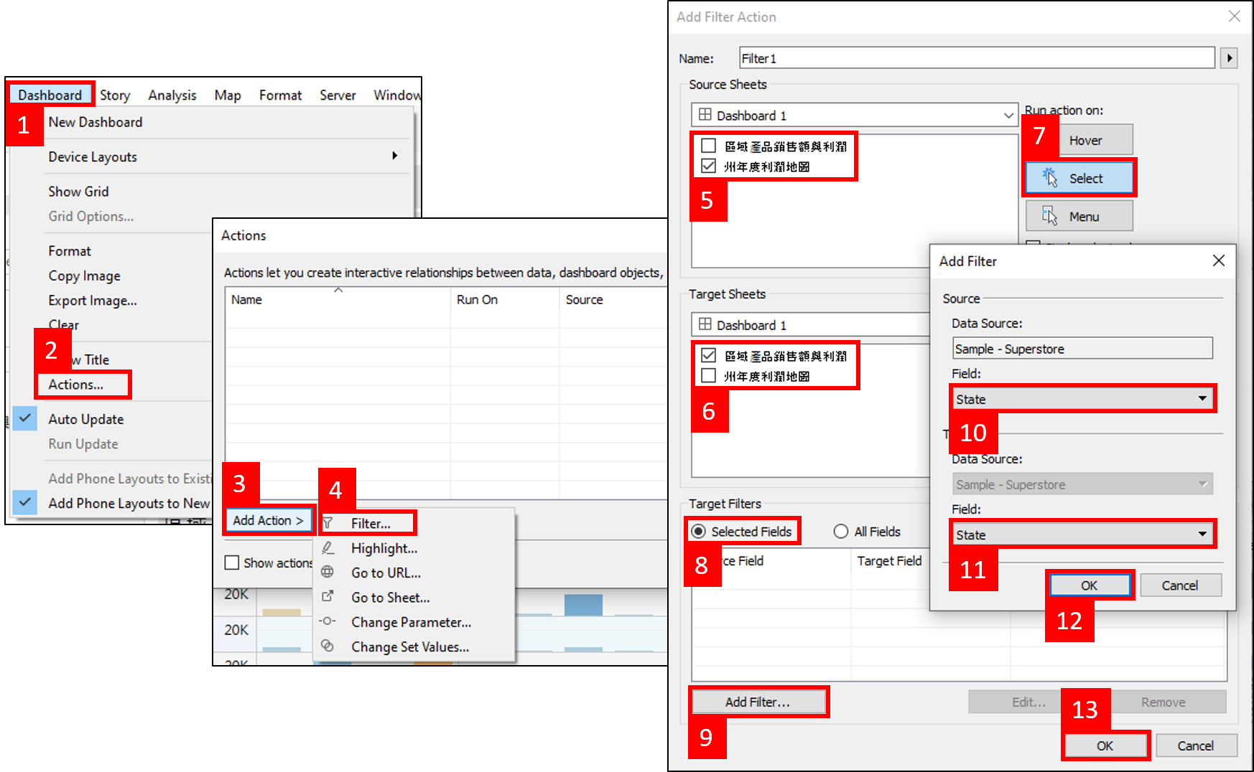Click the arrow button beside the Name field

1230,58
